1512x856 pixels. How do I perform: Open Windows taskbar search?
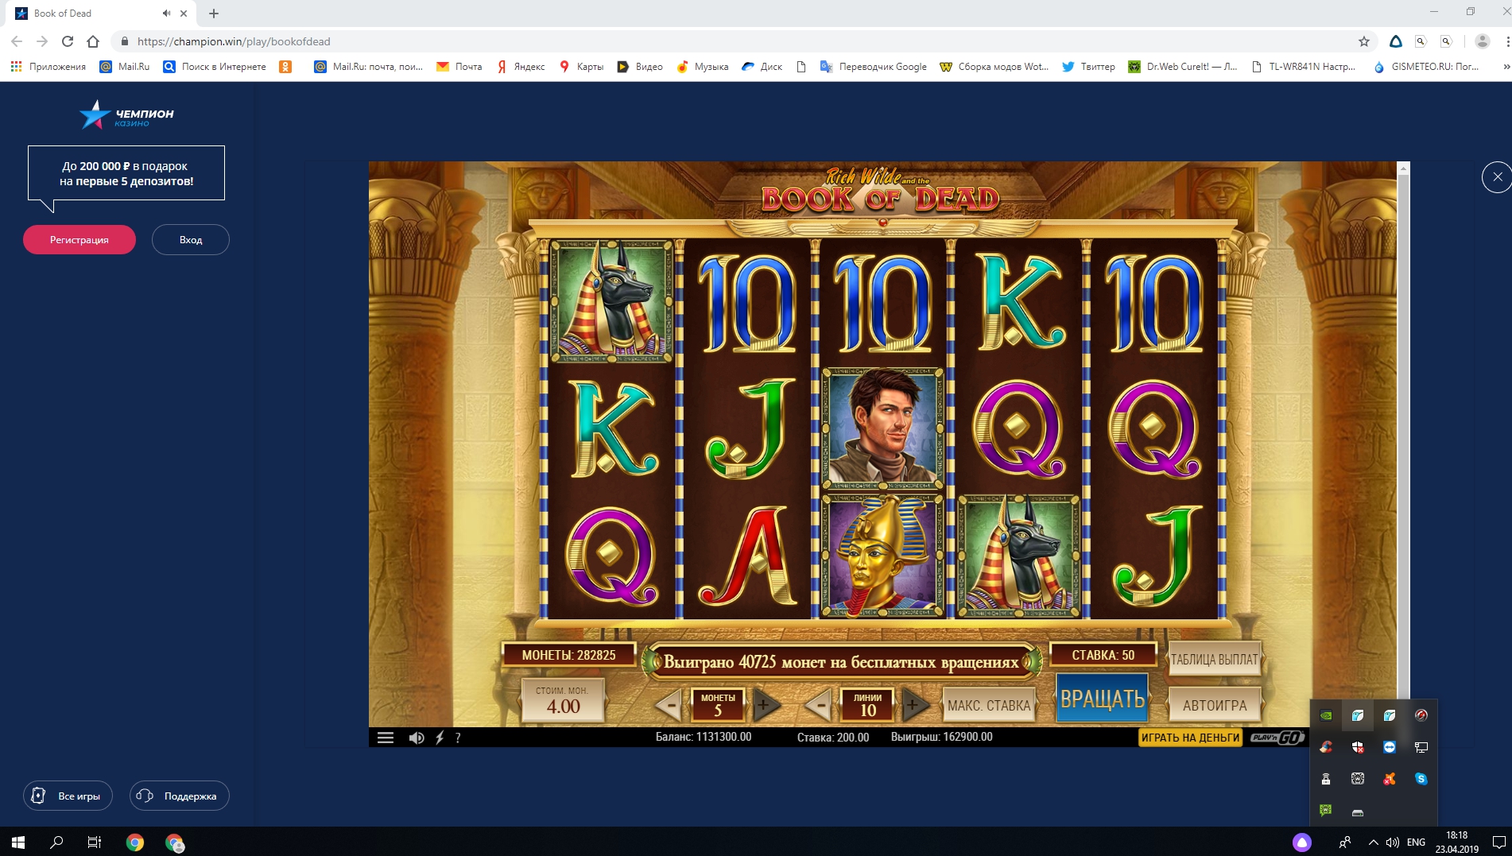pyautogui.click(x=56, y=842)
